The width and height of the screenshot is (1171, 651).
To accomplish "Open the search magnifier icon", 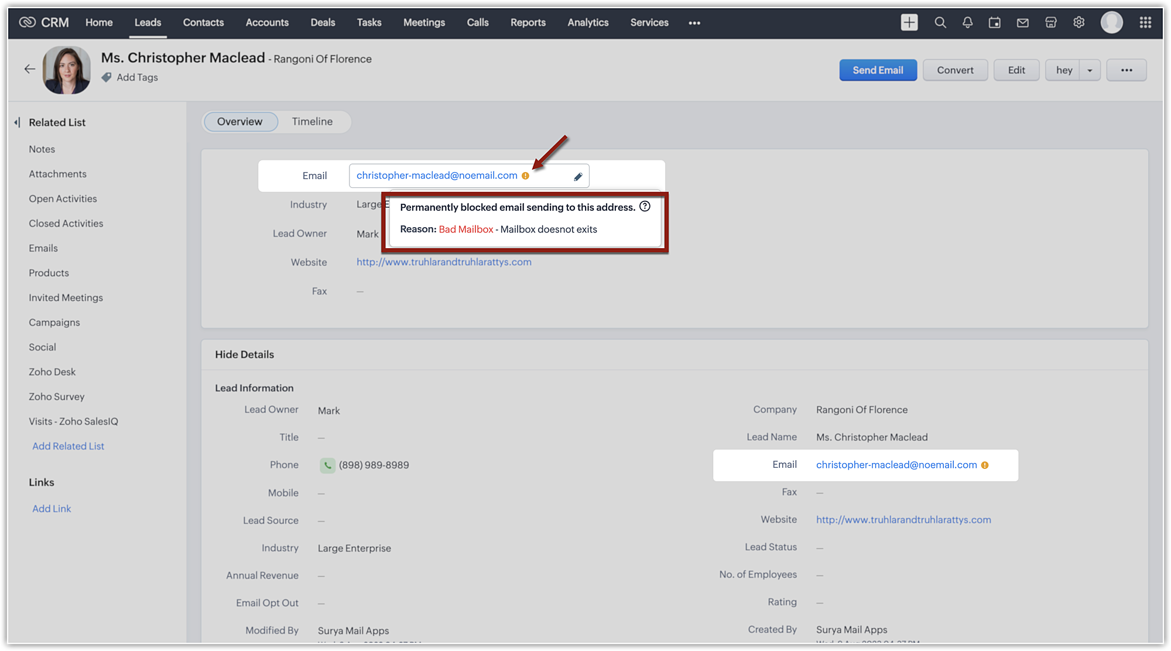I will pyautogui.click(x=940, y=22).
